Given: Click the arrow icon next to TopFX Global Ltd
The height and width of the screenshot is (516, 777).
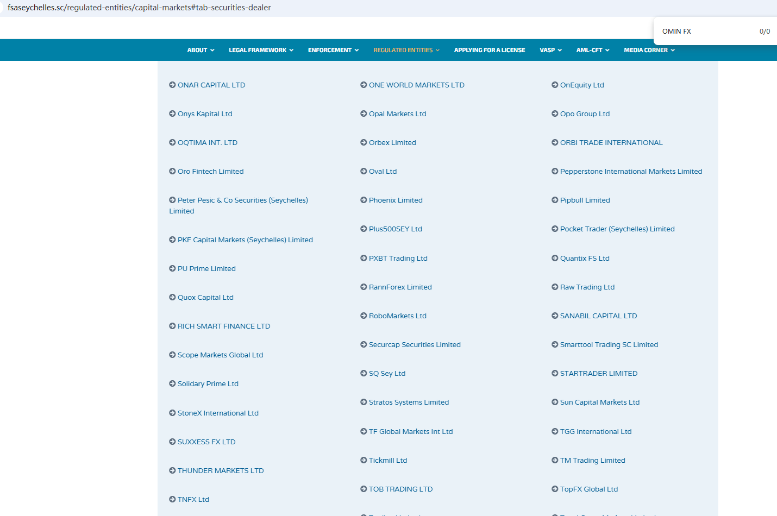Looking at the screenshot, I should point(555,489).
